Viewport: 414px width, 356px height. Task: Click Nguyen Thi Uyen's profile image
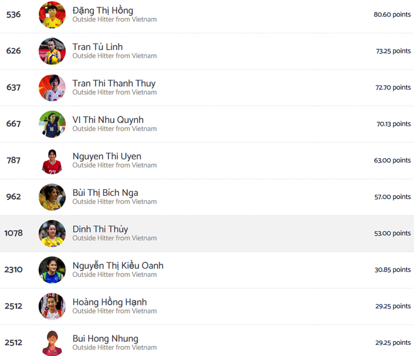pyautogui.click(x=52, y=161)
